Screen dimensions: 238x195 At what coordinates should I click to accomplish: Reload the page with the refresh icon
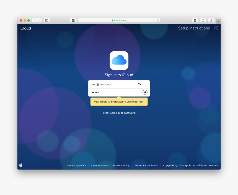[158, 20]
